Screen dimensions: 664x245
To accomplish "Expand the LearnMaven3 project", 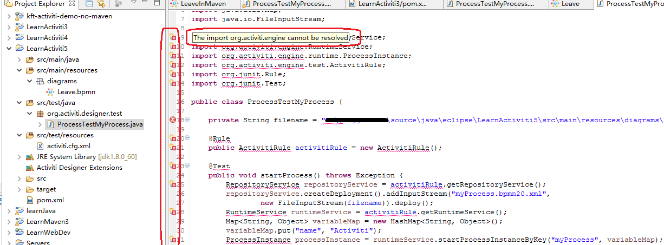I will pos(9,222).
